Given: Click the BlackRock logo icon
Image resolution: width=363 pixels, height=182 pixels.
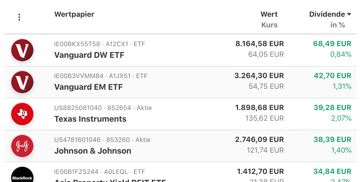Looking at the screenshot, I should pyautogui.click(x=22, y=175).
